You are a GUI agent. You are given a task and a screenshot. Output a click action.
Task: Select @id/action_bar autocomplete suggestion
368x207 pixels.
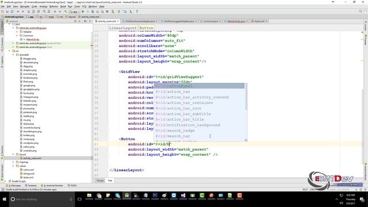(x=200, y=92)
